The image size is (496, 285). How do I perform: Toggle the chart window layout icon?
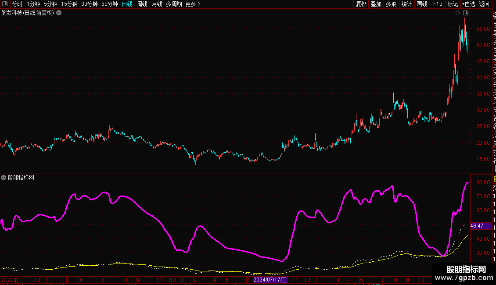(466, 13)
